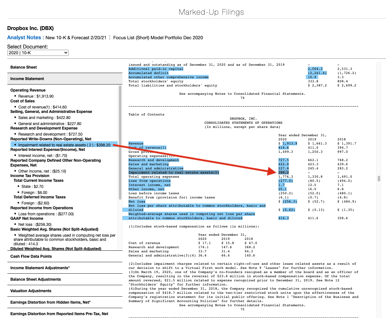
Task: Select Weighted average shares 414.3 sidebar item
Action: pos(65,240)
